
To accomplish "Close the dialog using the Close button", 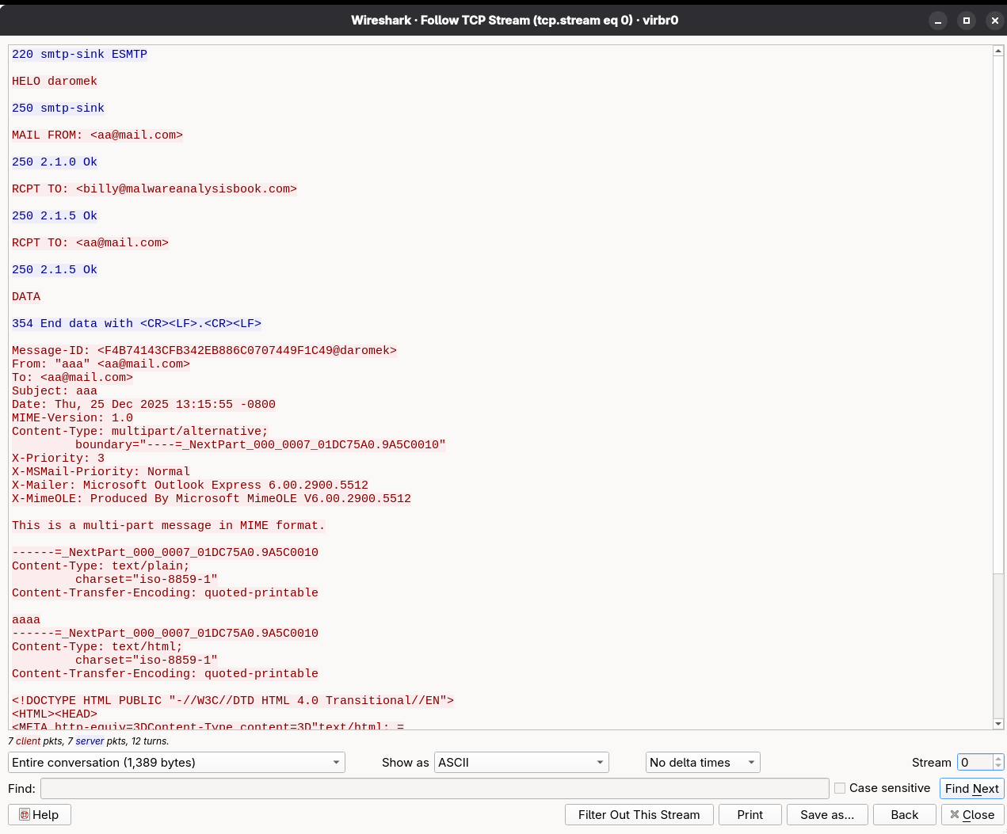I will click(972, 814).
